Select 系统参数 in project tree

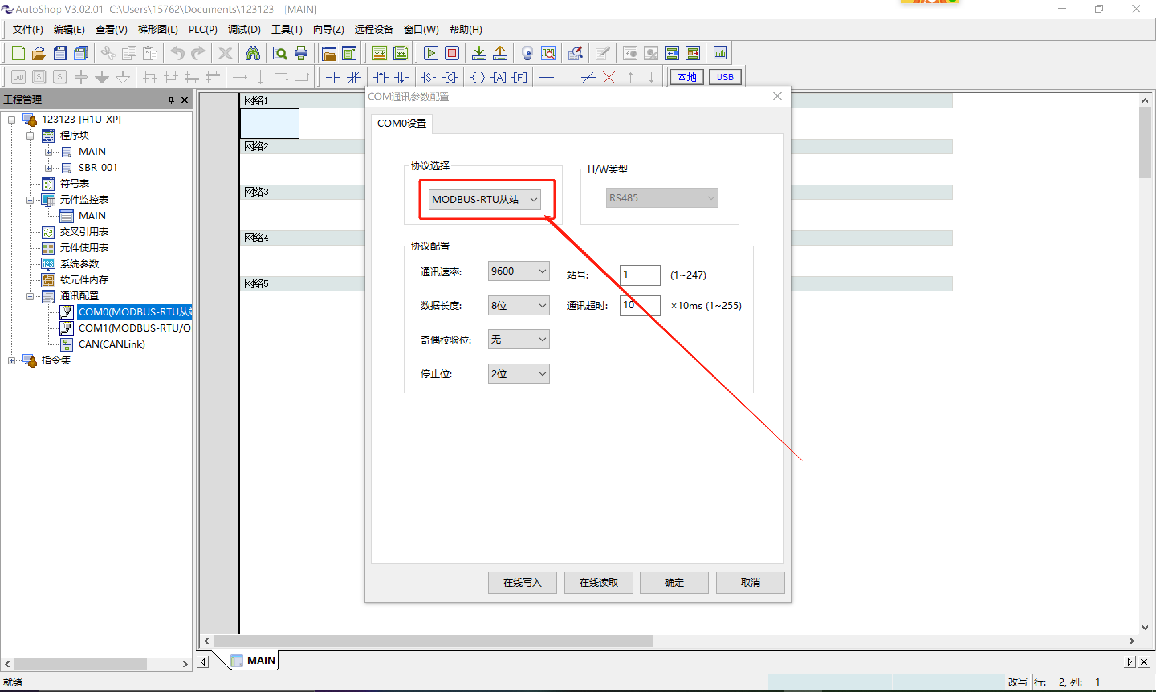(x=79, y=264)
